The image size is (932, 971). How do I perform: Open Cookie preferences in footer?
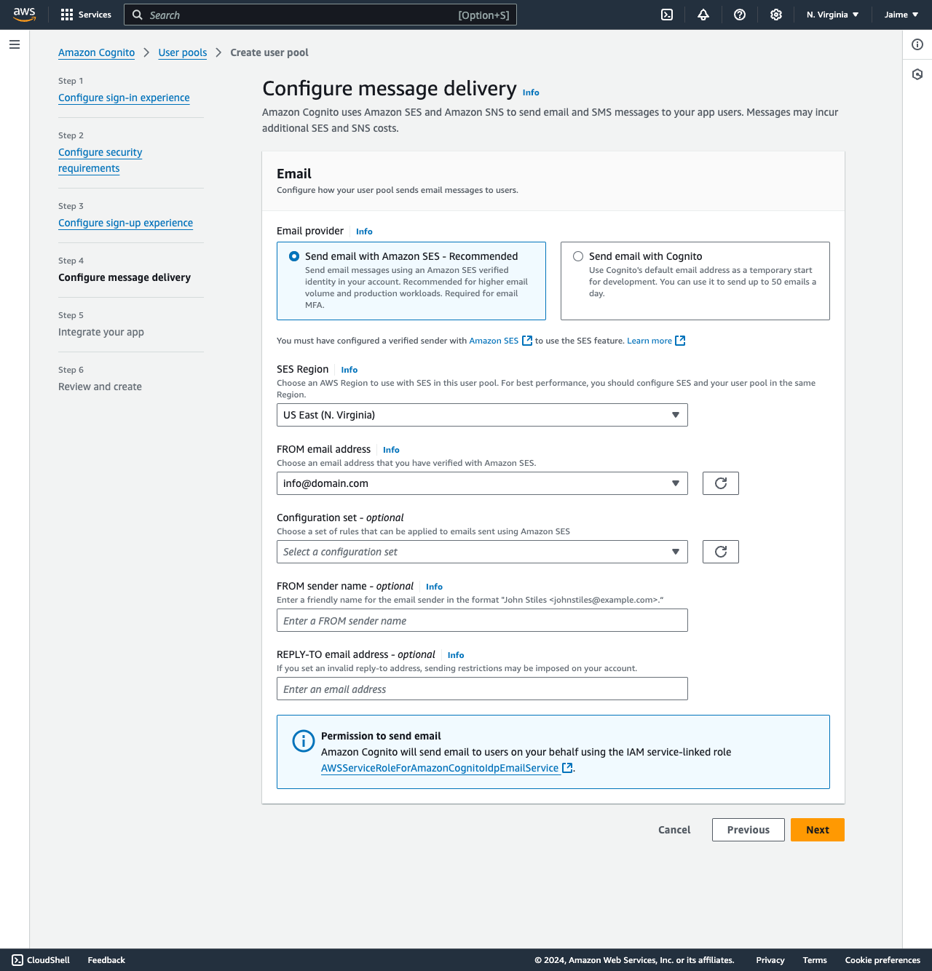882,960
